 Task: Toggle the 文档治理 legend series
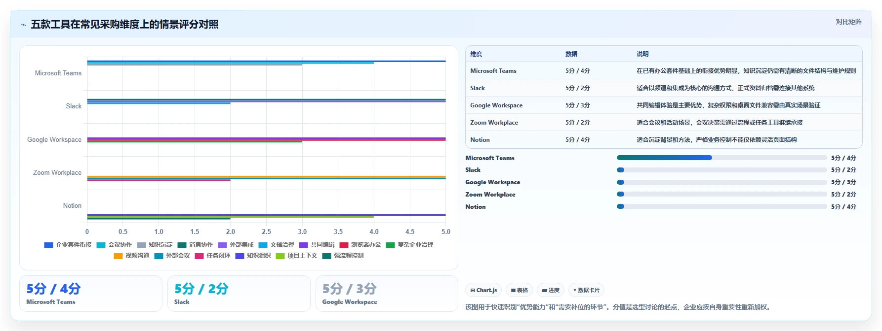click(276, 245)
